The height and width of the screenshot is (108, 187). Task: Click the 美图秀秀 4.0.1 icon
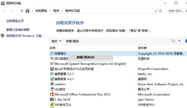pyautogui.click(x=52, y=79)
